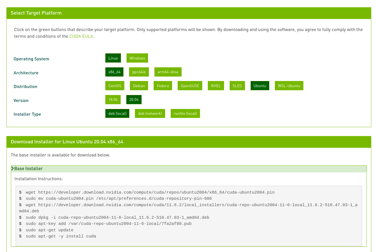
Task: Pick the WSL-Ubuntu distribution
Action: (289, 86)
